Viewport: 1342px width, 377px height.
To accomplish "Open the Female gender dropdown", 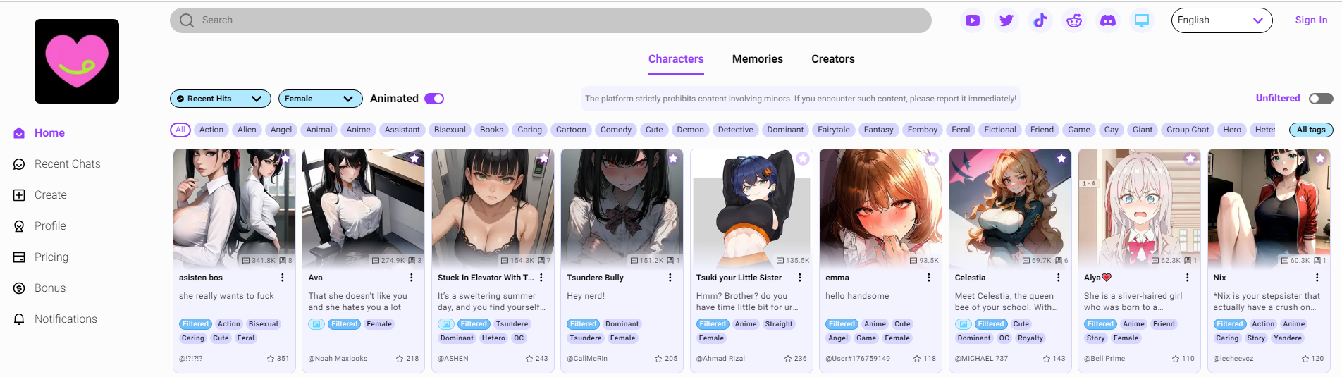I will 320,99.
